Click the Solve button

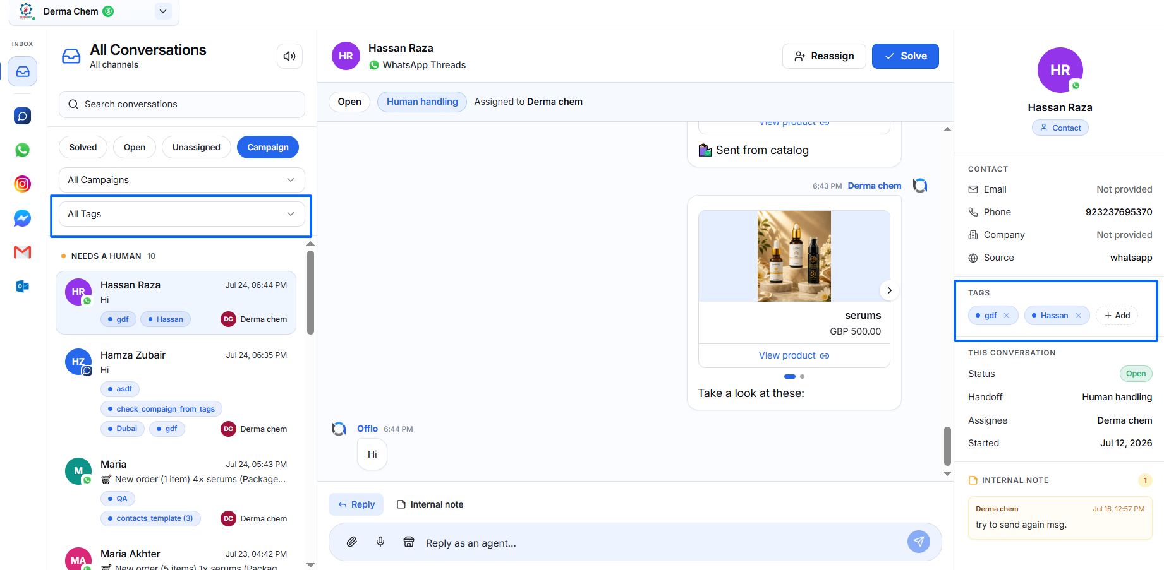point(906,56)
